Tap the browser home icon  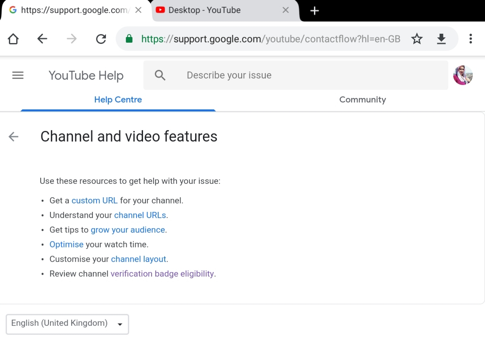point(13,39)
